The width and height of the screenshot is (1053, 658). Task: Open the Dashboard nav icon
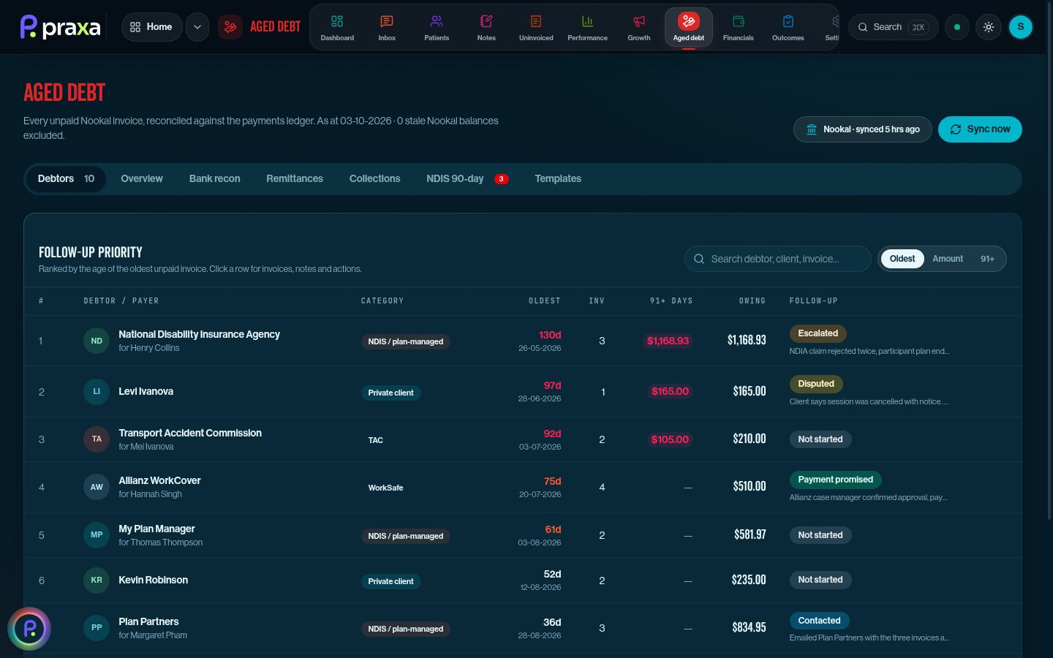(337, 27)
